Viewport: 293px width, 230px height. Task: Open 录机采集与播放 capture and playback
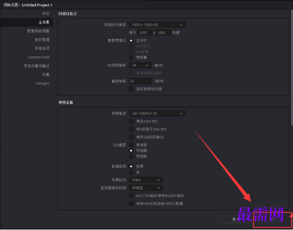(x=37, y=65)
